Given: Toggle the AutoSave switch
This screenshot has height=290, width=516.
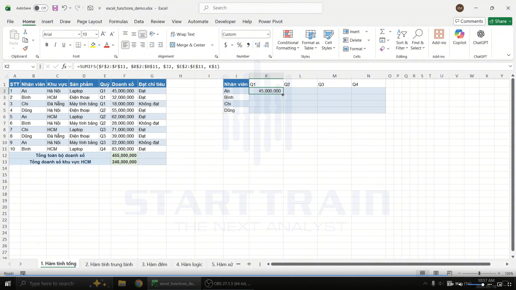Looking at the screenshot, I should click(41, 8).
